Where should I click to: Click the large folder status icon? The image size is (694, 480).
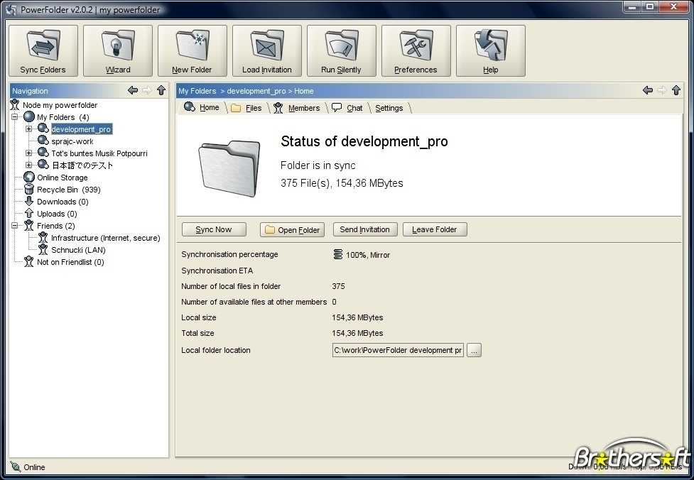(x=229, y=168)
